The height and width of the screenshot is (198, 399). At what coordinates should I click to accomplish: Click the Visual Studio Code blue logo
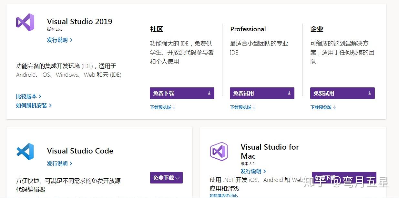pyautogui.click(x=25, y=152)
